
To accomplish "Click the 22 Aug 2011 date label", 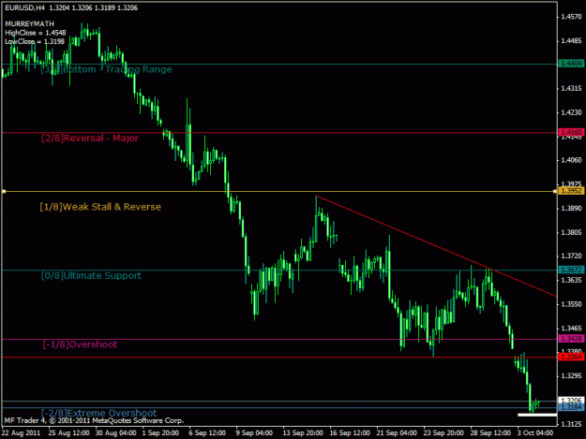I will point(22,433).
